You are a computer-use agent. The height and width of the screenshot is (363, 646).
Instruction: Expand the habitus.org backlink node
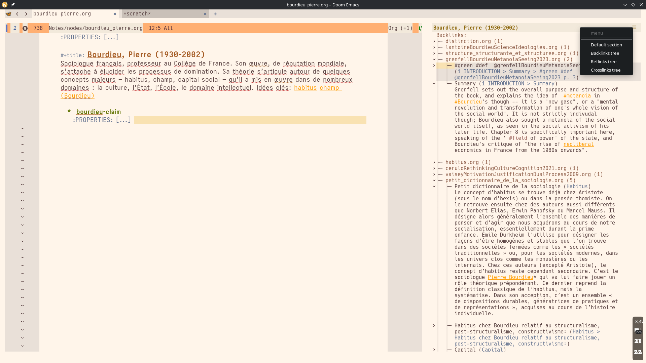pyautogui.click(x=434, y=162)
